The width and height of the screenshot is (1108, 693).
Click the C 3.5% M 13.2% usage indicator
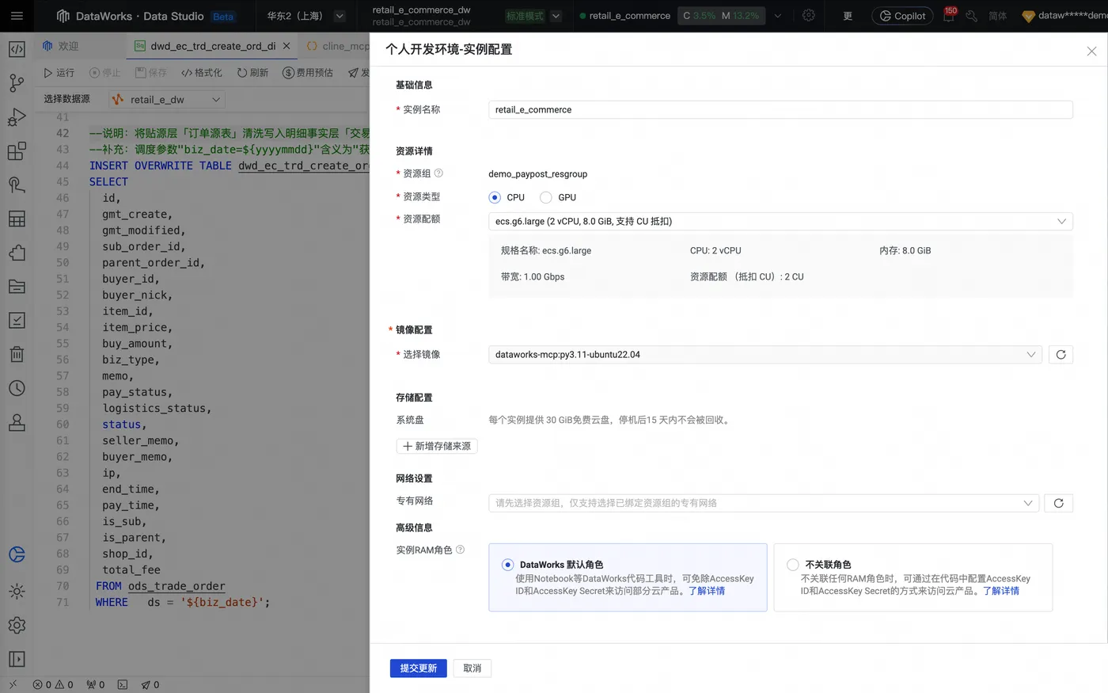click(721, 16)
